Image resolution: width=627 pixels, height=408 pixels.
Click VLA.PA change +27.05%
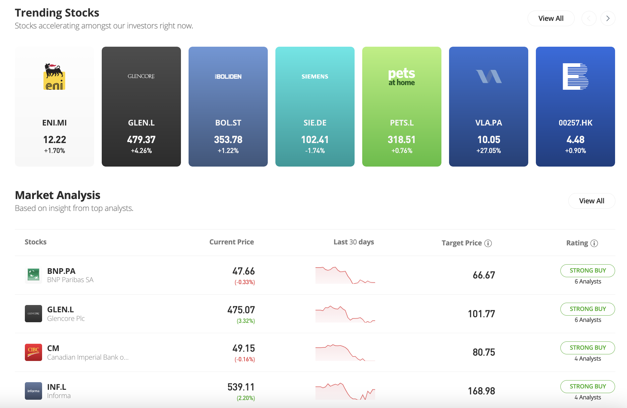[x=488, y=151]
